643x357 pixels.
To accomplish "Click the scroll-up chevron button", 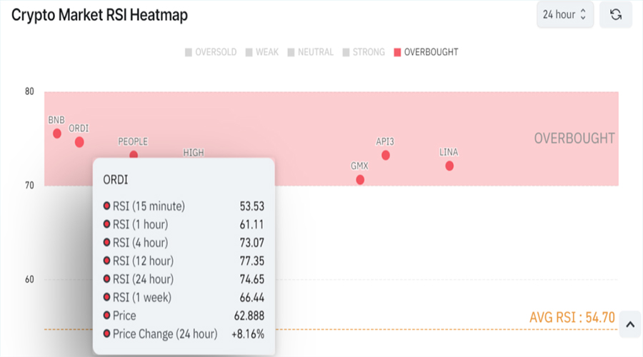I will tap(630, 325).
